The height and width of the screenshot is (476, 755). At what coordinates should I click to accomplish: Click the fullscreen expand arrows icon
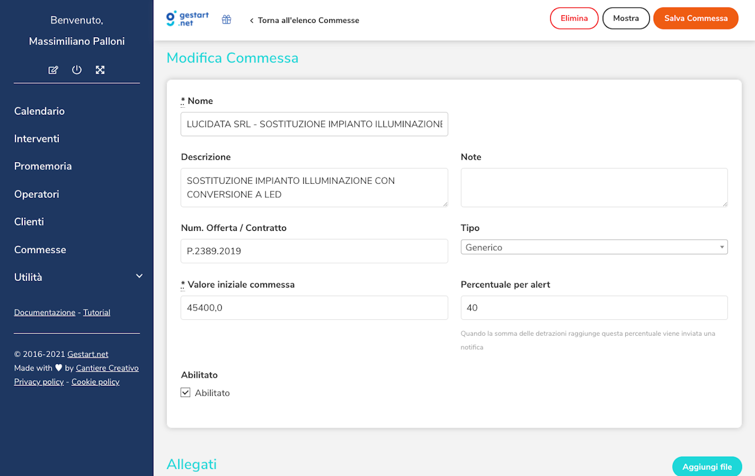pos(100,70)
